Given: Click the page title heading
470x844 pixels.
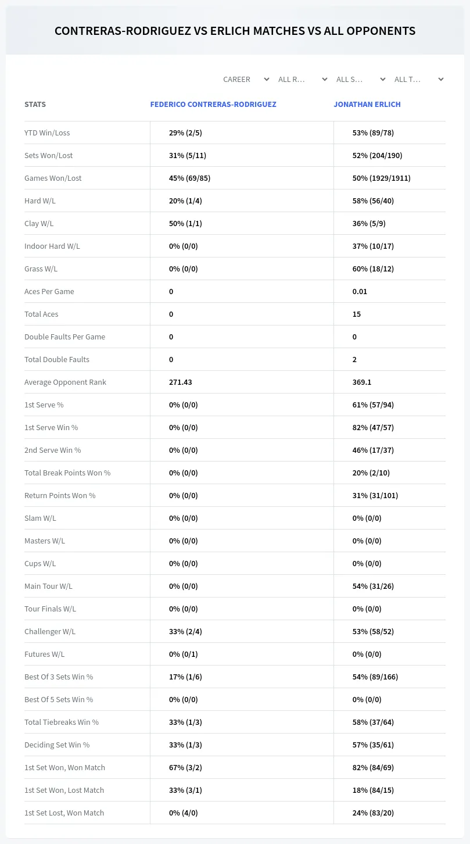Looking at the screenshot, I should coord(235,31).
